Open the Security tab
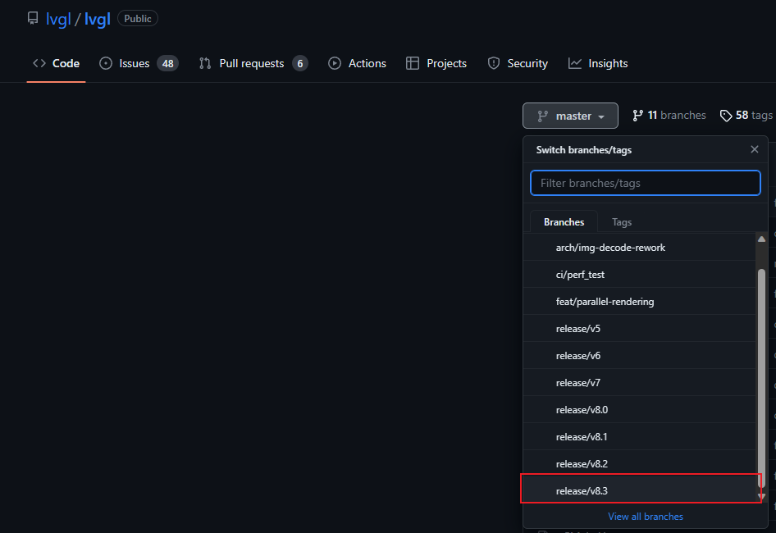 [518, 63]
